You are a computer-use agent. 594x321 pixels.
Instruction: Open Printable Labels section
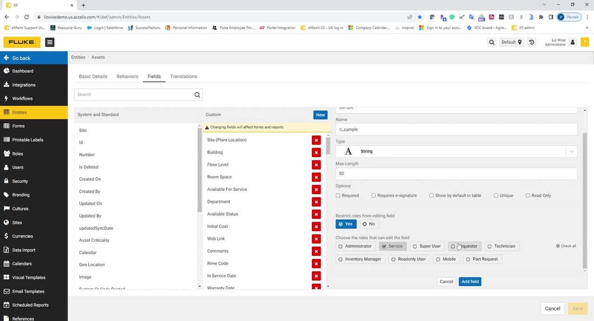click(34, 140)
